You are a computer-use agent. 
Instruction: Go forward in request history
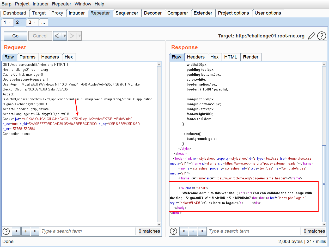[72, 36]
